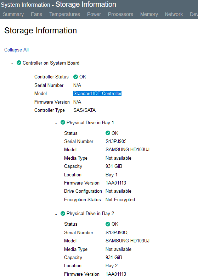Collapse the Controller on System Board section

12,64
